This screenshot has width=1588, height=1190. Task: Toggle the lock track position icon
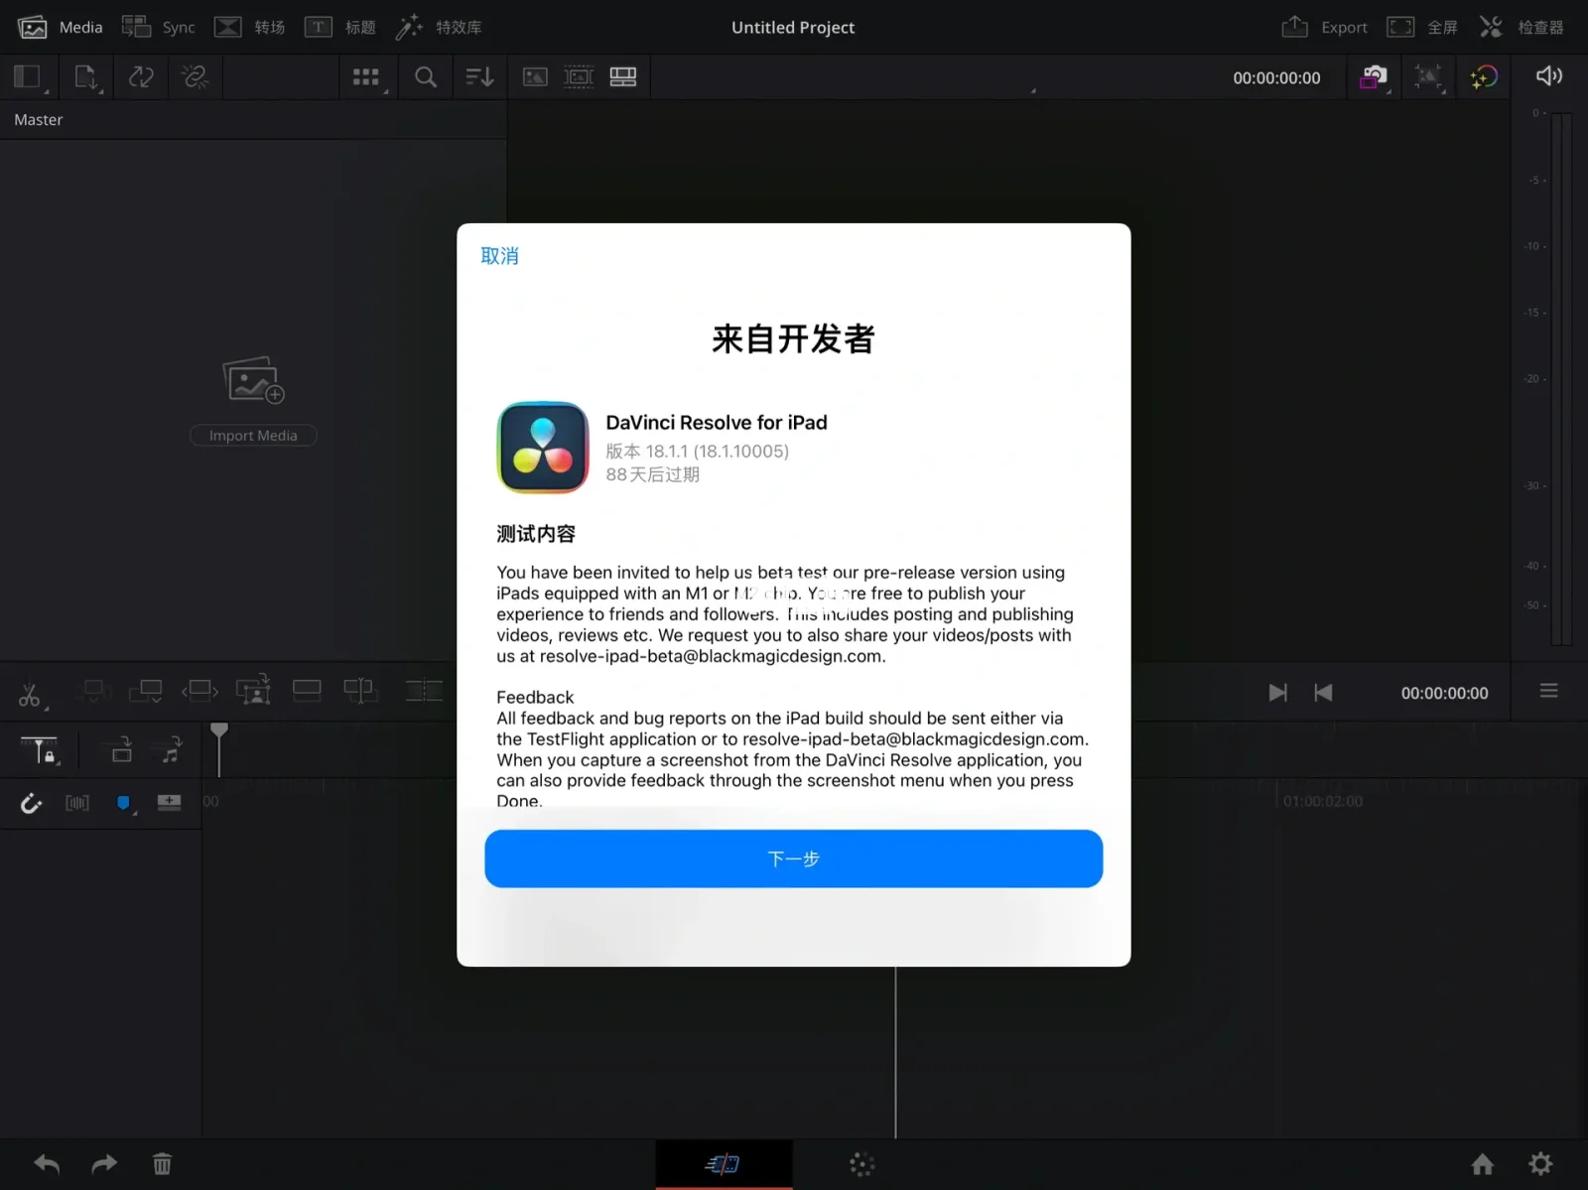click(x=40, y=751)
